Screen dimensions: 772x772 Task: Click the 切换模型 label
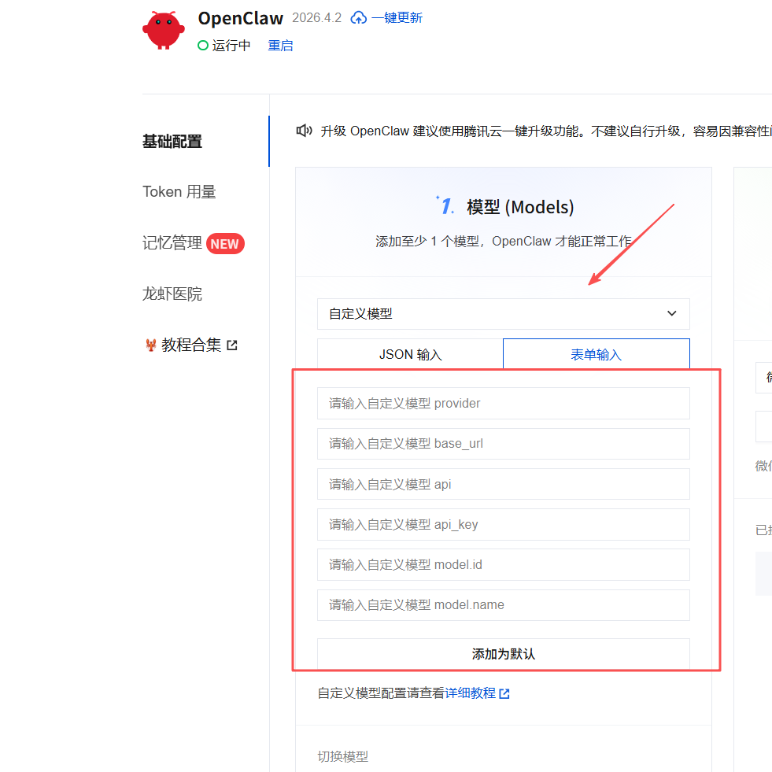(343, 757)
